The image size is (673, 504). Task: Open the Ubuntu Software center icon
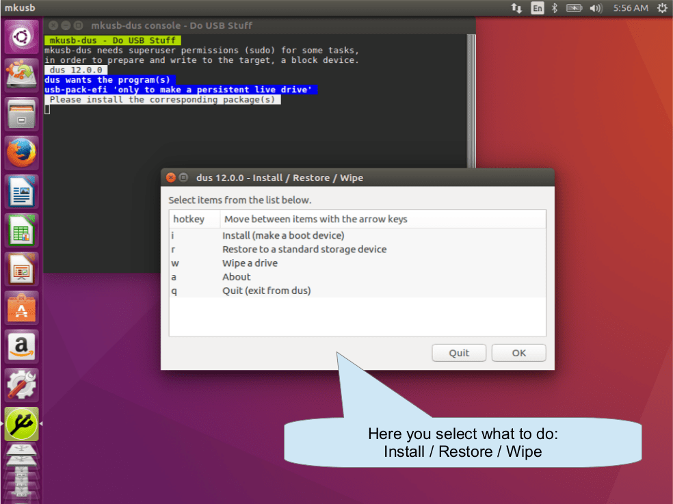click(21, 307)
